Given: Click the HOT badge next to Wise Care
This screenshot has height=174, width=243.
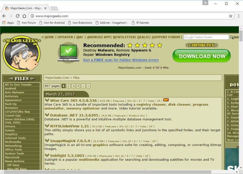Looking at the screenshot, I should [x=166, y=100].
